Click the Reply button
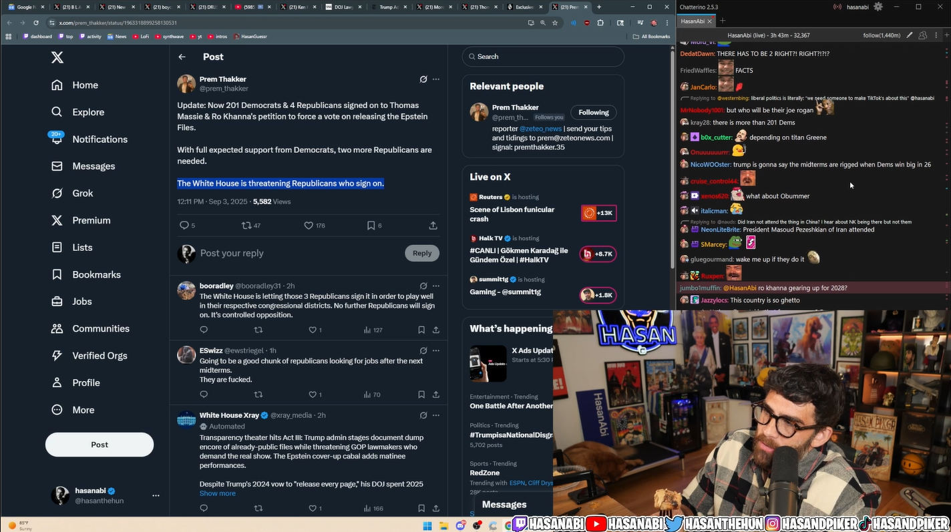 click(x=422, y=253)
